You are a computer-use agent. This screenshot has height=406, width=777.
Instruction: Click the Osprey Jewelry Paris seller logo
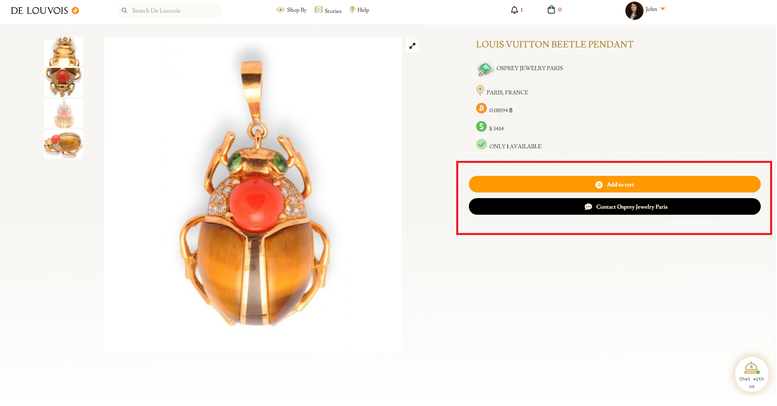click(485, 69)
